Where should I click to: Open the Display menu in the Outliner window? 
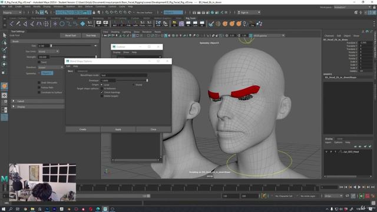[117, 52]
